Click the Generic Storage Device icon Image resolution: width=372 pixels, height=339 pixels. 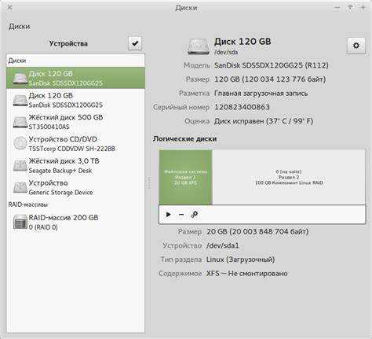click(20, 188)
